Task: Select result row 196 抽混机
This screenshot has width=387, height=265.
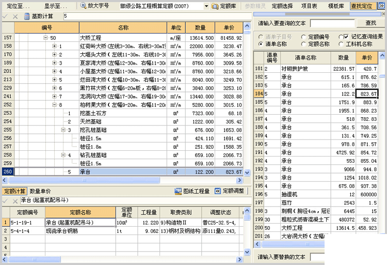Action: (x=316, y=194)
